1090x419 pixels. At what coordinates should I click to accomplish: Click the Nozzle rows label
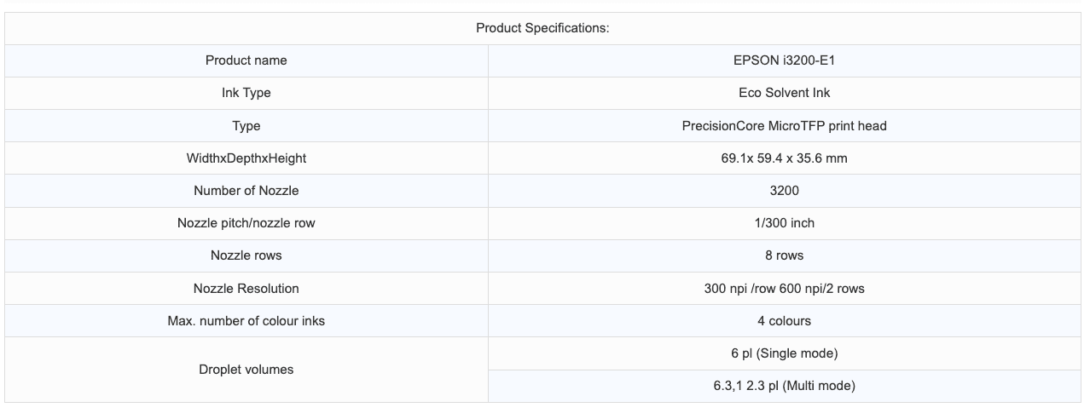[246, 255]
